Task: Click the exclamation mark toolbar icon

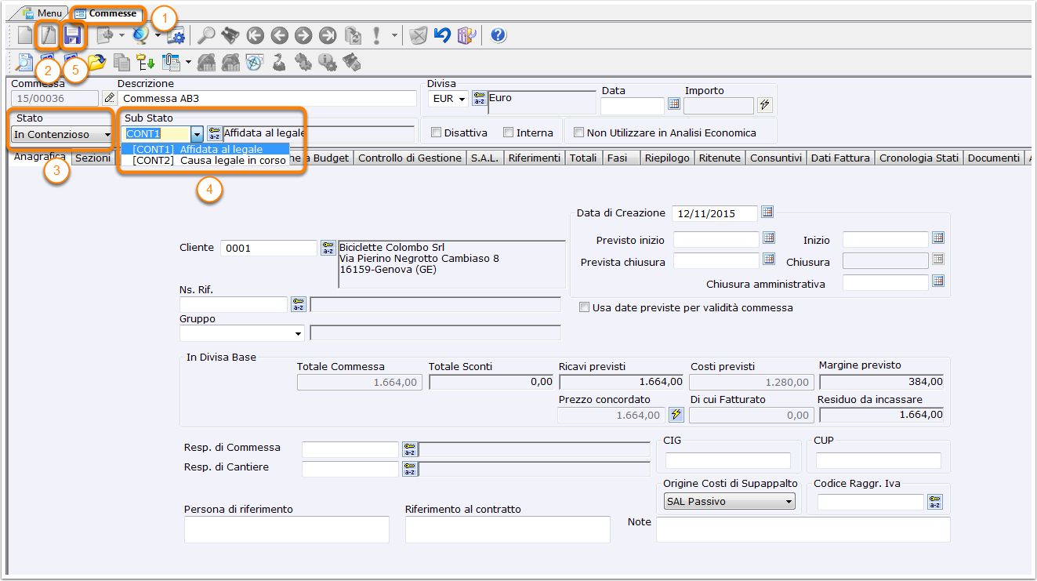Action: coord(377,35)
